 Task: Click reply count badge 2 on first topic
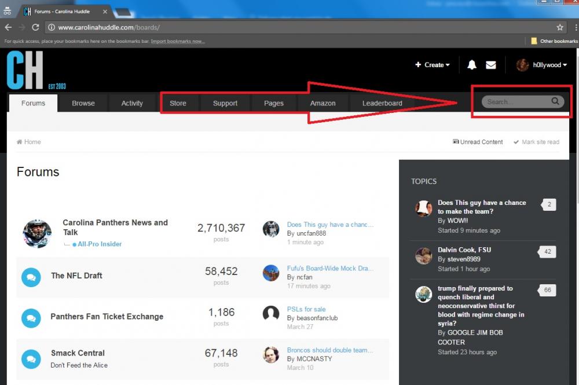pos(549,204)
